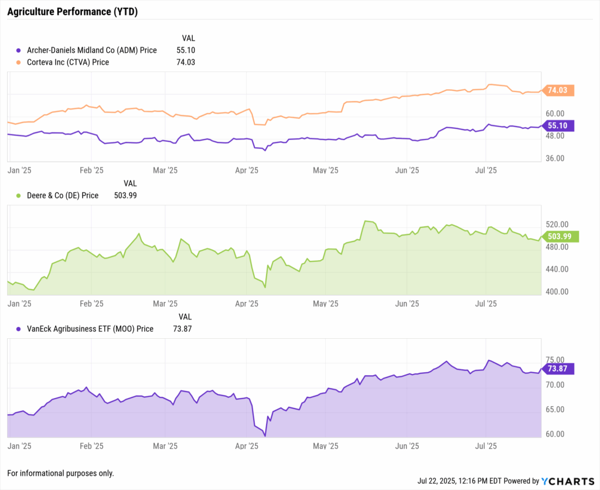This screenshot has height=490, width=600.
Task: Click the Feb '25 label under the MOO chart
Action: coord(91,446)
